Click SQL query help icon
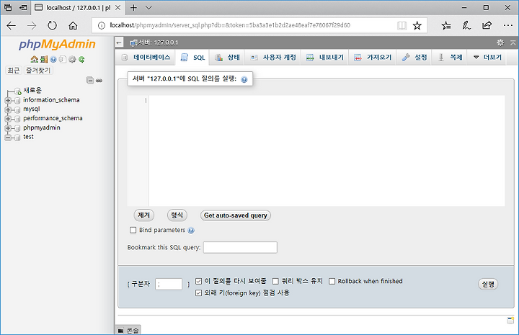The width and height of the screenshot is (519, 335). [x=244, y=79]
